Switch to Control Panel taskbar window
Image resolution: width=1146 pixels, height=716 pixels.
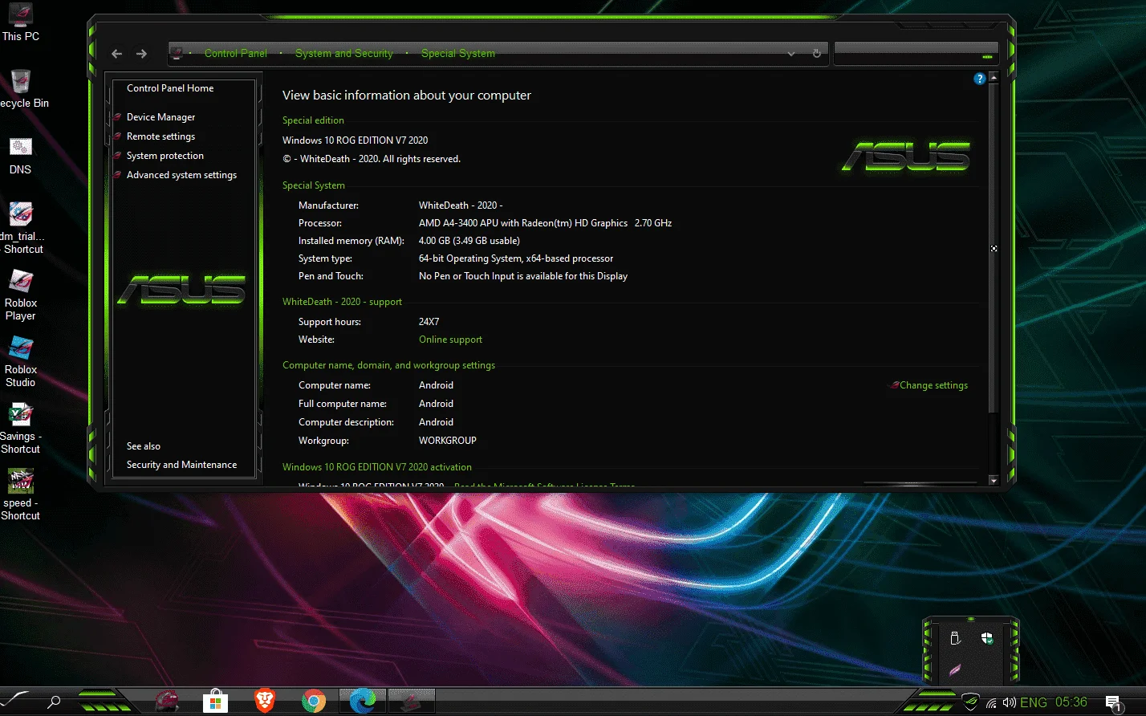point(412,702)
